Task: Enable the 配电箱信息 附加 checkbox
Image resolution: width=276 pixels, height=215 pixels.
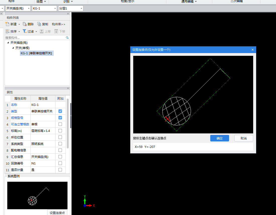Action: pos(60,150)
